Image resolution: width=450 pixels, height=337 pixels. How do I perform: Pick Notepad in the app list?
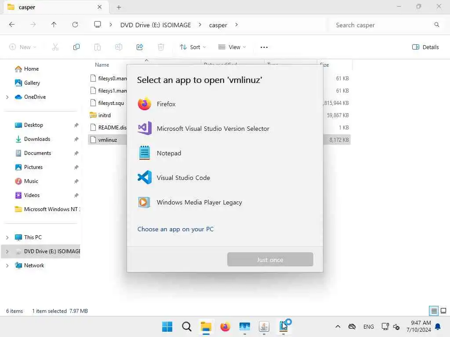click(x=225, y=153)
